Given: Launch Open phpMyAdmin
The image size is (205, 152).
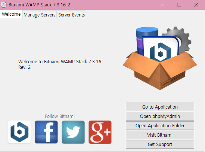Looking at the screenshot, I should (x=160, y=116).
